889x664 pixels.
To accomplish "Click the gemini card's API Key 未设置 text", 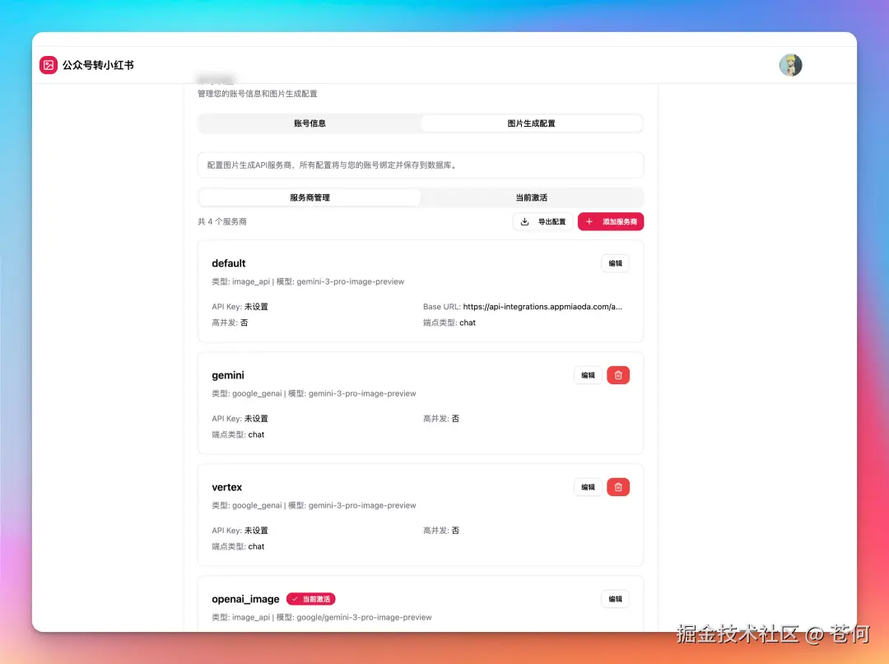I will click(x=240, y=419).
